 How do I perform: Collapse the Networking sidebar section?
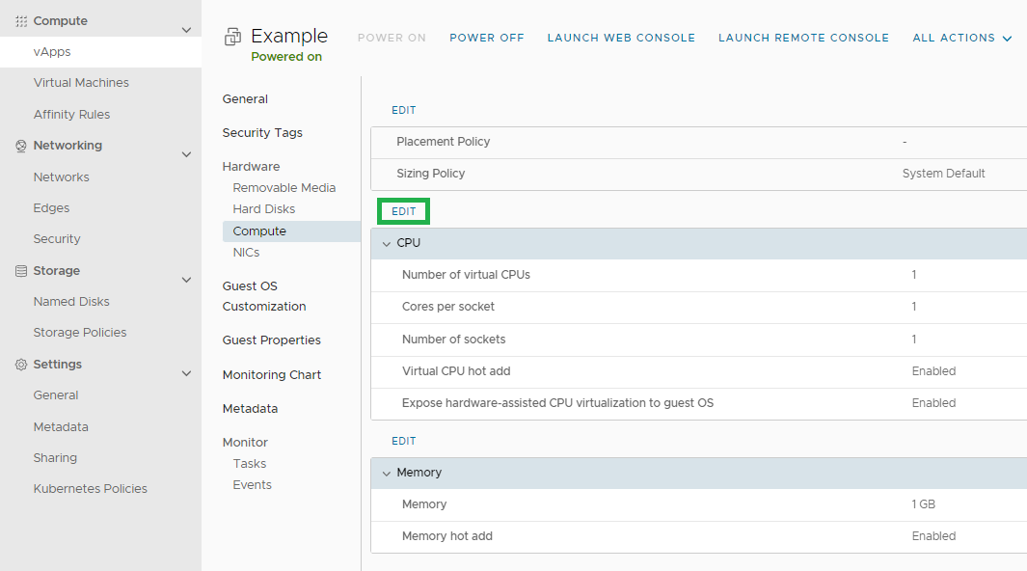click(187, 154)
